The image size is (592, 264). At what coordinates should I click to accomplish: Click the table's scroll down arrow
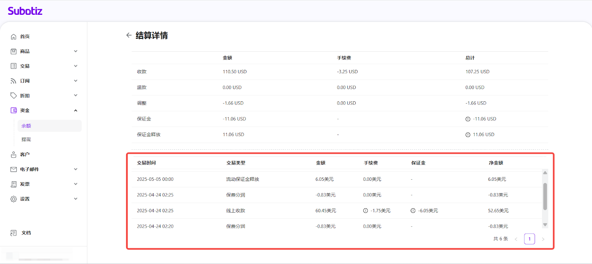click(545, 225)
